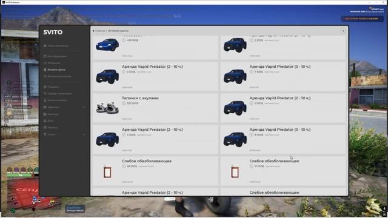The width and height of the screenshot is (388, 218).
Task: Click the coin icon beside 7 500$
Action: 252,71
